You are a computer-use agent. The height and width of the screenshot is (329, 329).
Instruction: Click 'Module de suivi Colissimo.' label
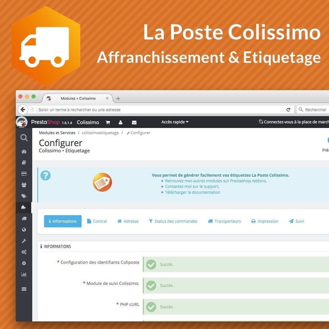pyautogui.click(x=113, y=284)
